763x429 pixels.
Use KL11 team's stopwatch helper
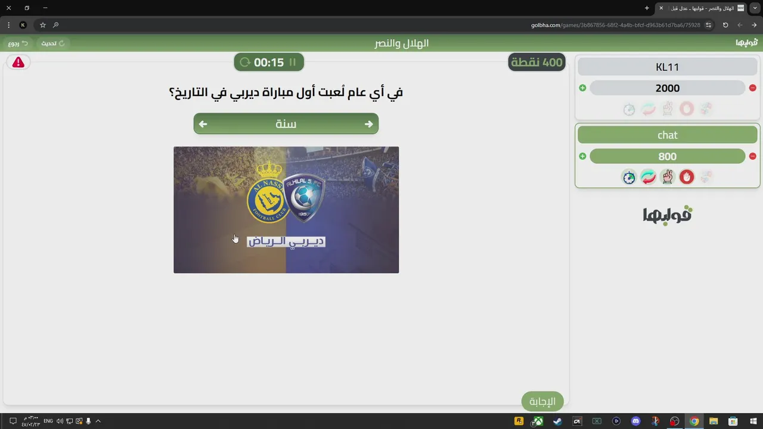(629, 109)
